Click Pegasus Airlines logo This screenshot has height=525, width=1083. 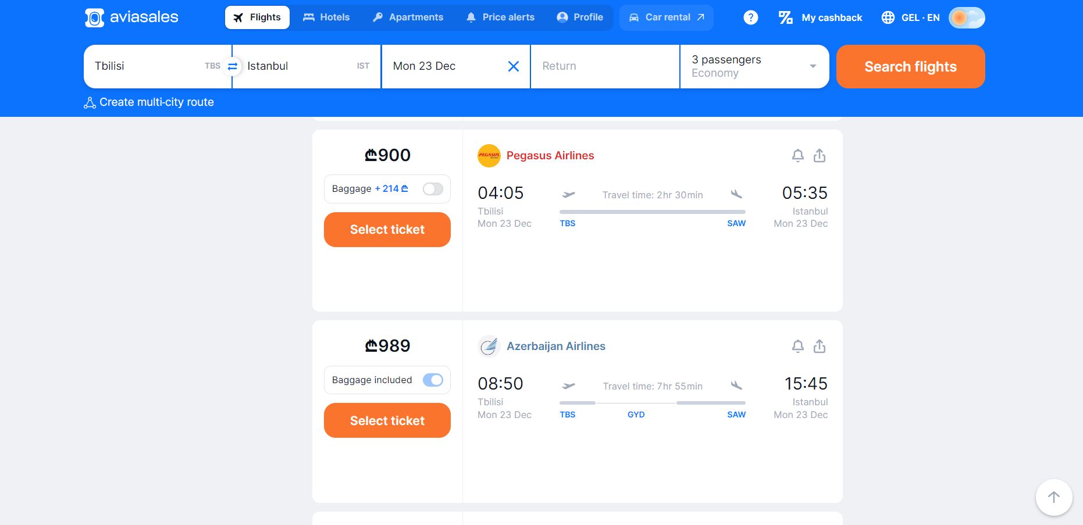point(489,156)
